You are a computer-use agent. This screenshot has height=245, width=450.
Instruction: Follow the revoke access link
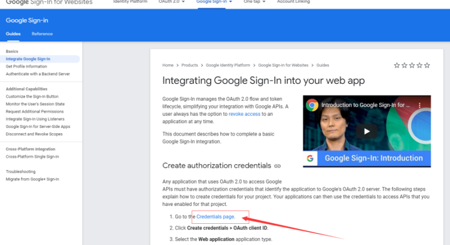(x=245, y=114)
